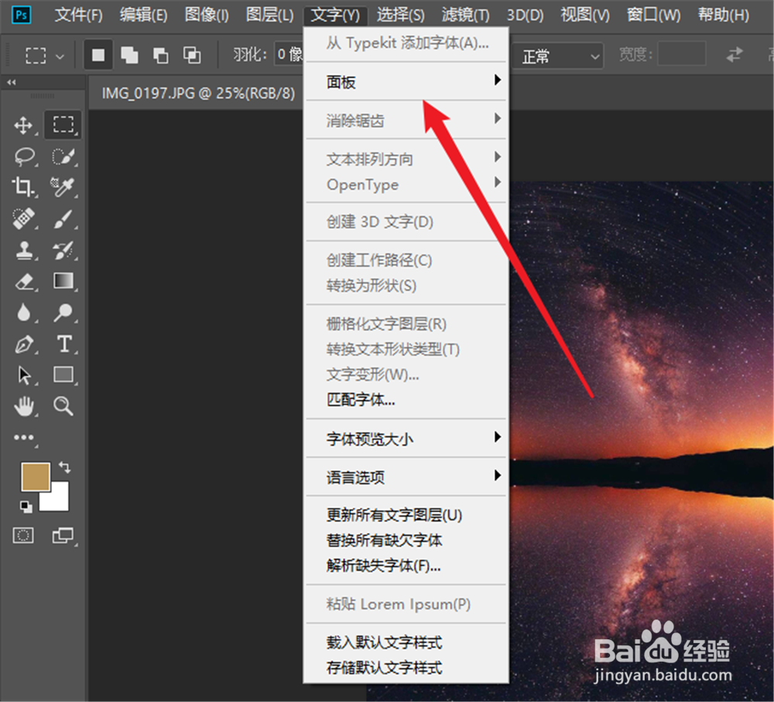Select the Pen tool
This screenshot has height=702, width=774.
pyautogui.click(x=24, y=344)
